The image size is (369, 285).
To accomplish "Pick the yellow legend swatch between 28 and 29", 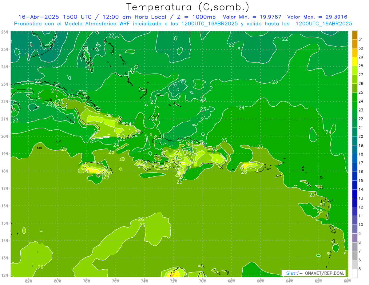I will 355,61.
